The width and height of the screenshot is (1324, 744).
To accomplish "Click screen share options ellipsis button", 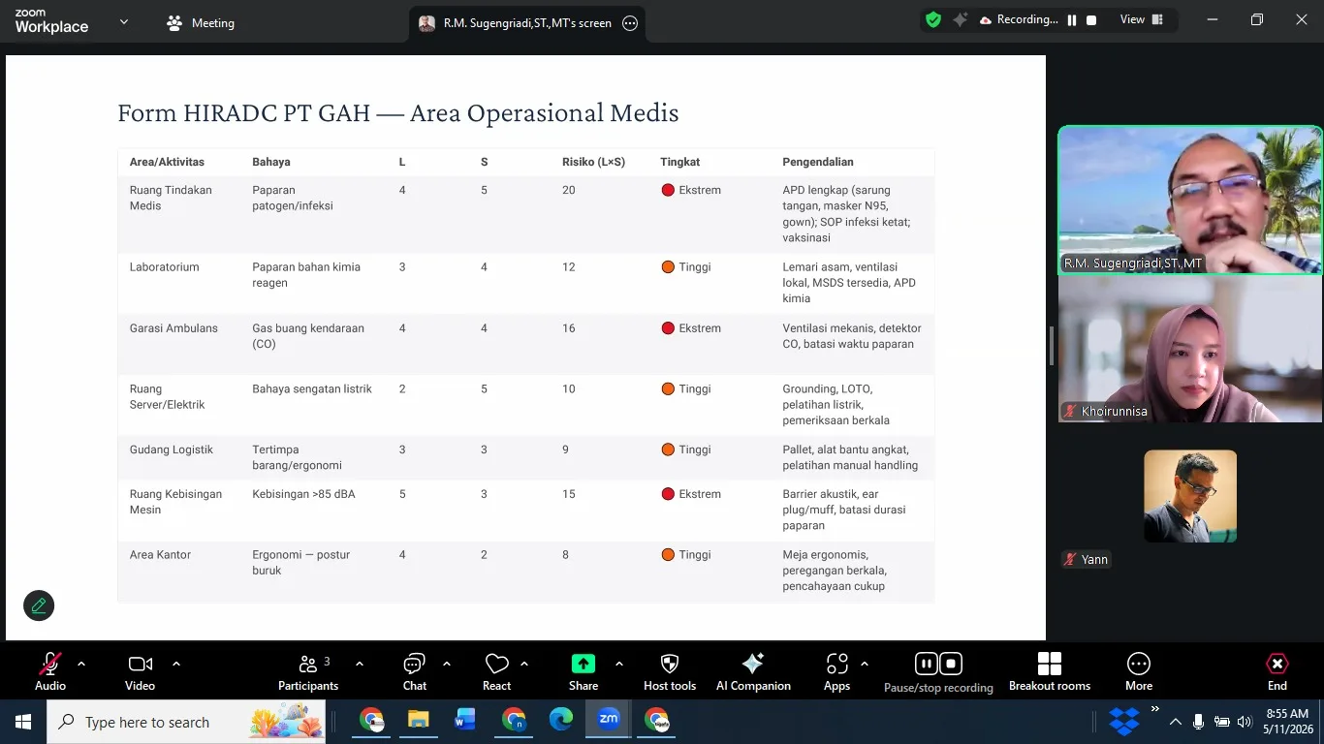I will tap(630, 23).
